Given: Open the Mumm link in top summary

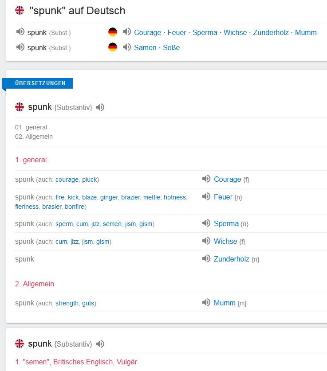Looking at the screenshot, I should (x=306, y=32).
